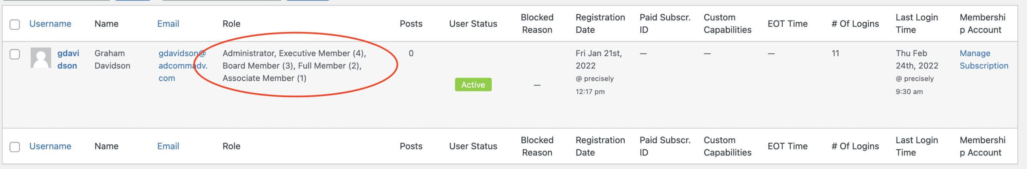Sort by Username in header row
Screen dimensions: 1027x169
50,24
